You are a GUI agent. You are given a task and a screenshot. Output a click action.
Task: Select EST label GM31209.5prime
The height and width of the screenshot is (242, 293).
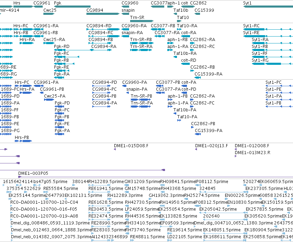(143, 182)
